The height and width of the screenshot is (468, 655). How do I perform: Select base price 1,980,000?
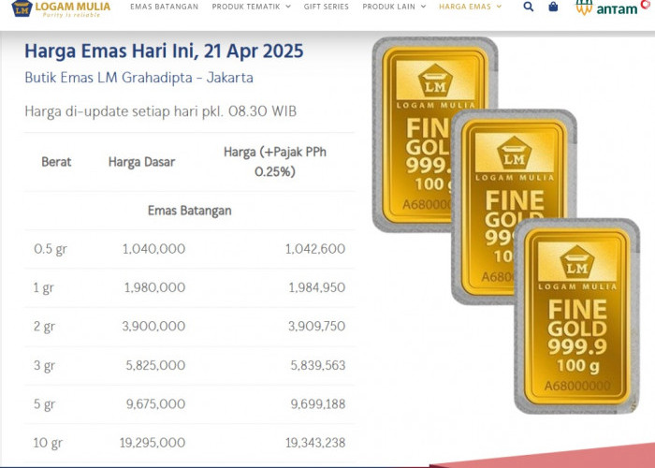[x=155, y=288]
